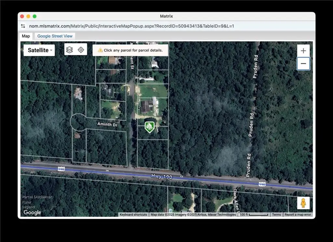Screen dimensions: 333x242
Task: Click Report a map error
Action: (x=298, y=214)
